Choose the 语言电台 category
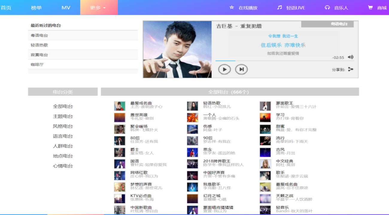 click(63, 136)
